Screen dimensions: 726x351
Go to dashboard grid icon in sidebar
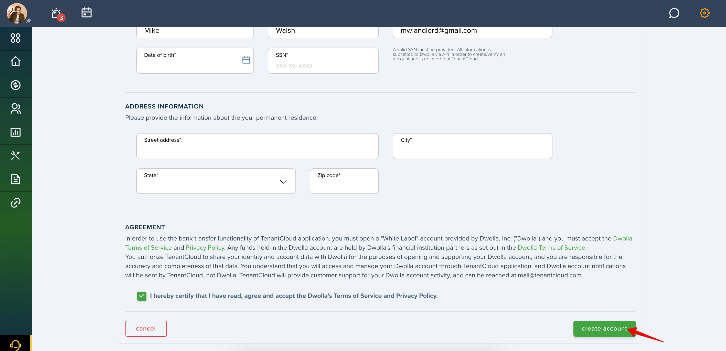point(16,38)
